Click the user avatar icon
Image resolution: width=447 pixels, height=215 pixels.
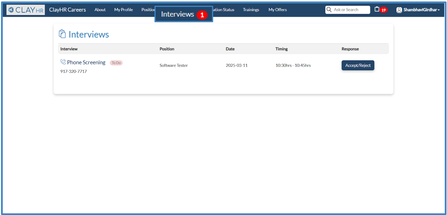pos(399,10)
